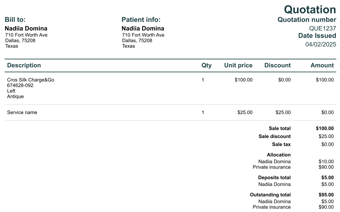Select the Qty column header
The image size is (340, 212).
[x=206, y=65]
